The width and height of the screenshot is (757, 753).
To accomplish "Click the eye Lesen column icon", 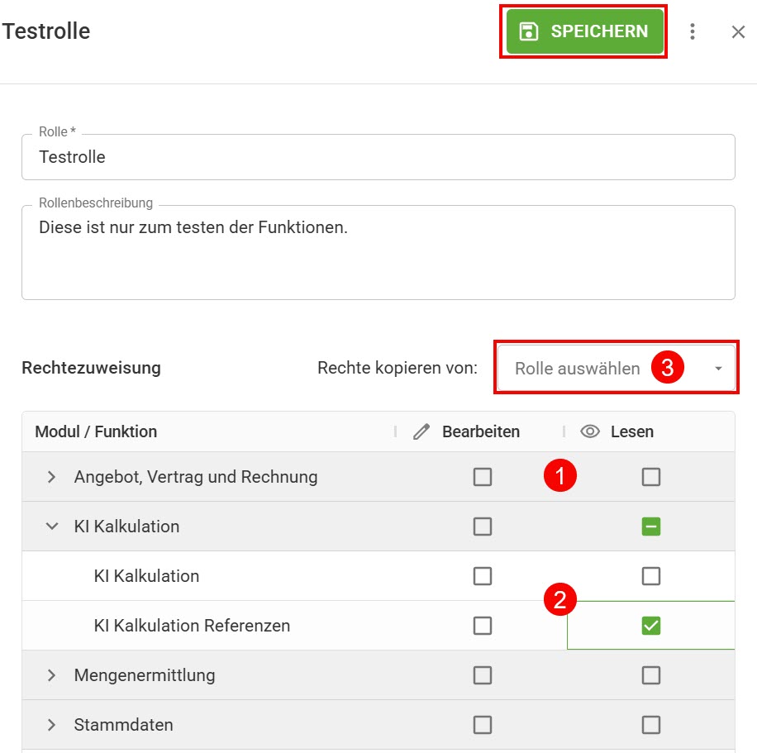I will point(590,431).
